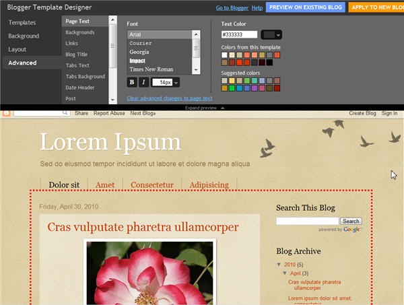Click Apply to New Blog button
The image size is (404, 305).
pyautogui.click(x=376, y=7)
